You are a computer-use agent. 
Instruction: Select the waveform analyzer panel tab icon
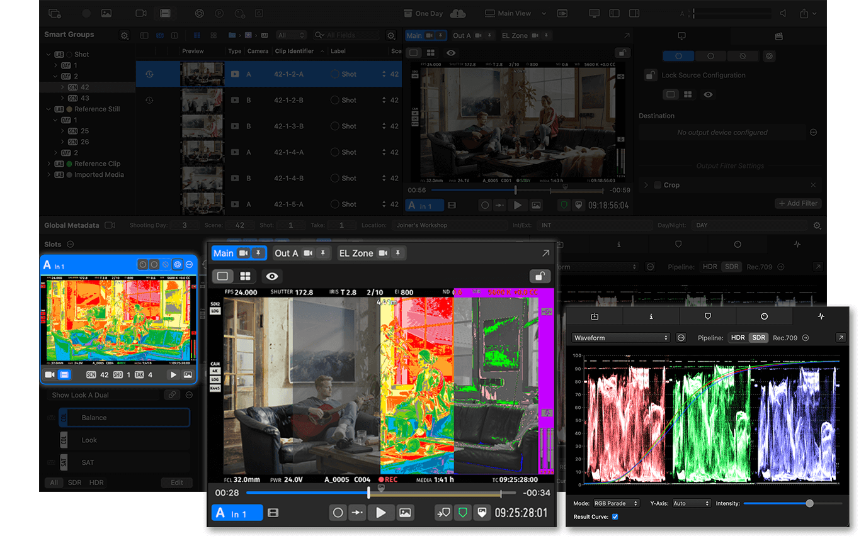821,316
